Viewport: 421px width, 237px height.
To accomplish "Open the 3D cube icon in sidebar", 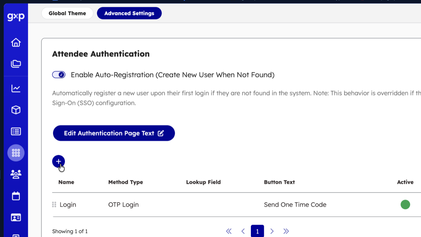I will pyautogui.click(x=16, y=110).
